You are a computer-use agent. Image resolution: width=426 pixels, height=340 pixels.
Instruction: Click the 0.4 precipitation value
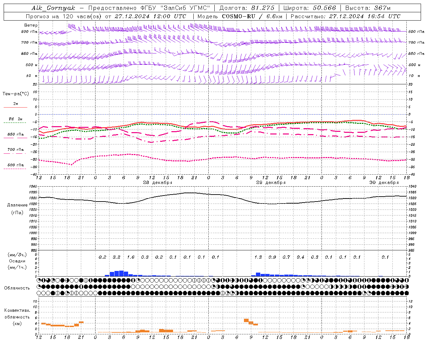click(301, 257)
